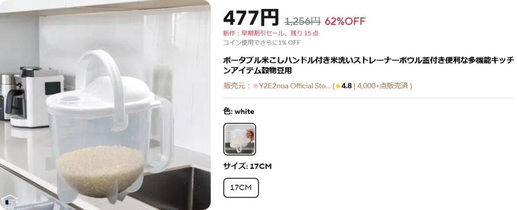
Task: Click the yellow star rating icon
Action: pyautogui.click(x=338, y=87)
